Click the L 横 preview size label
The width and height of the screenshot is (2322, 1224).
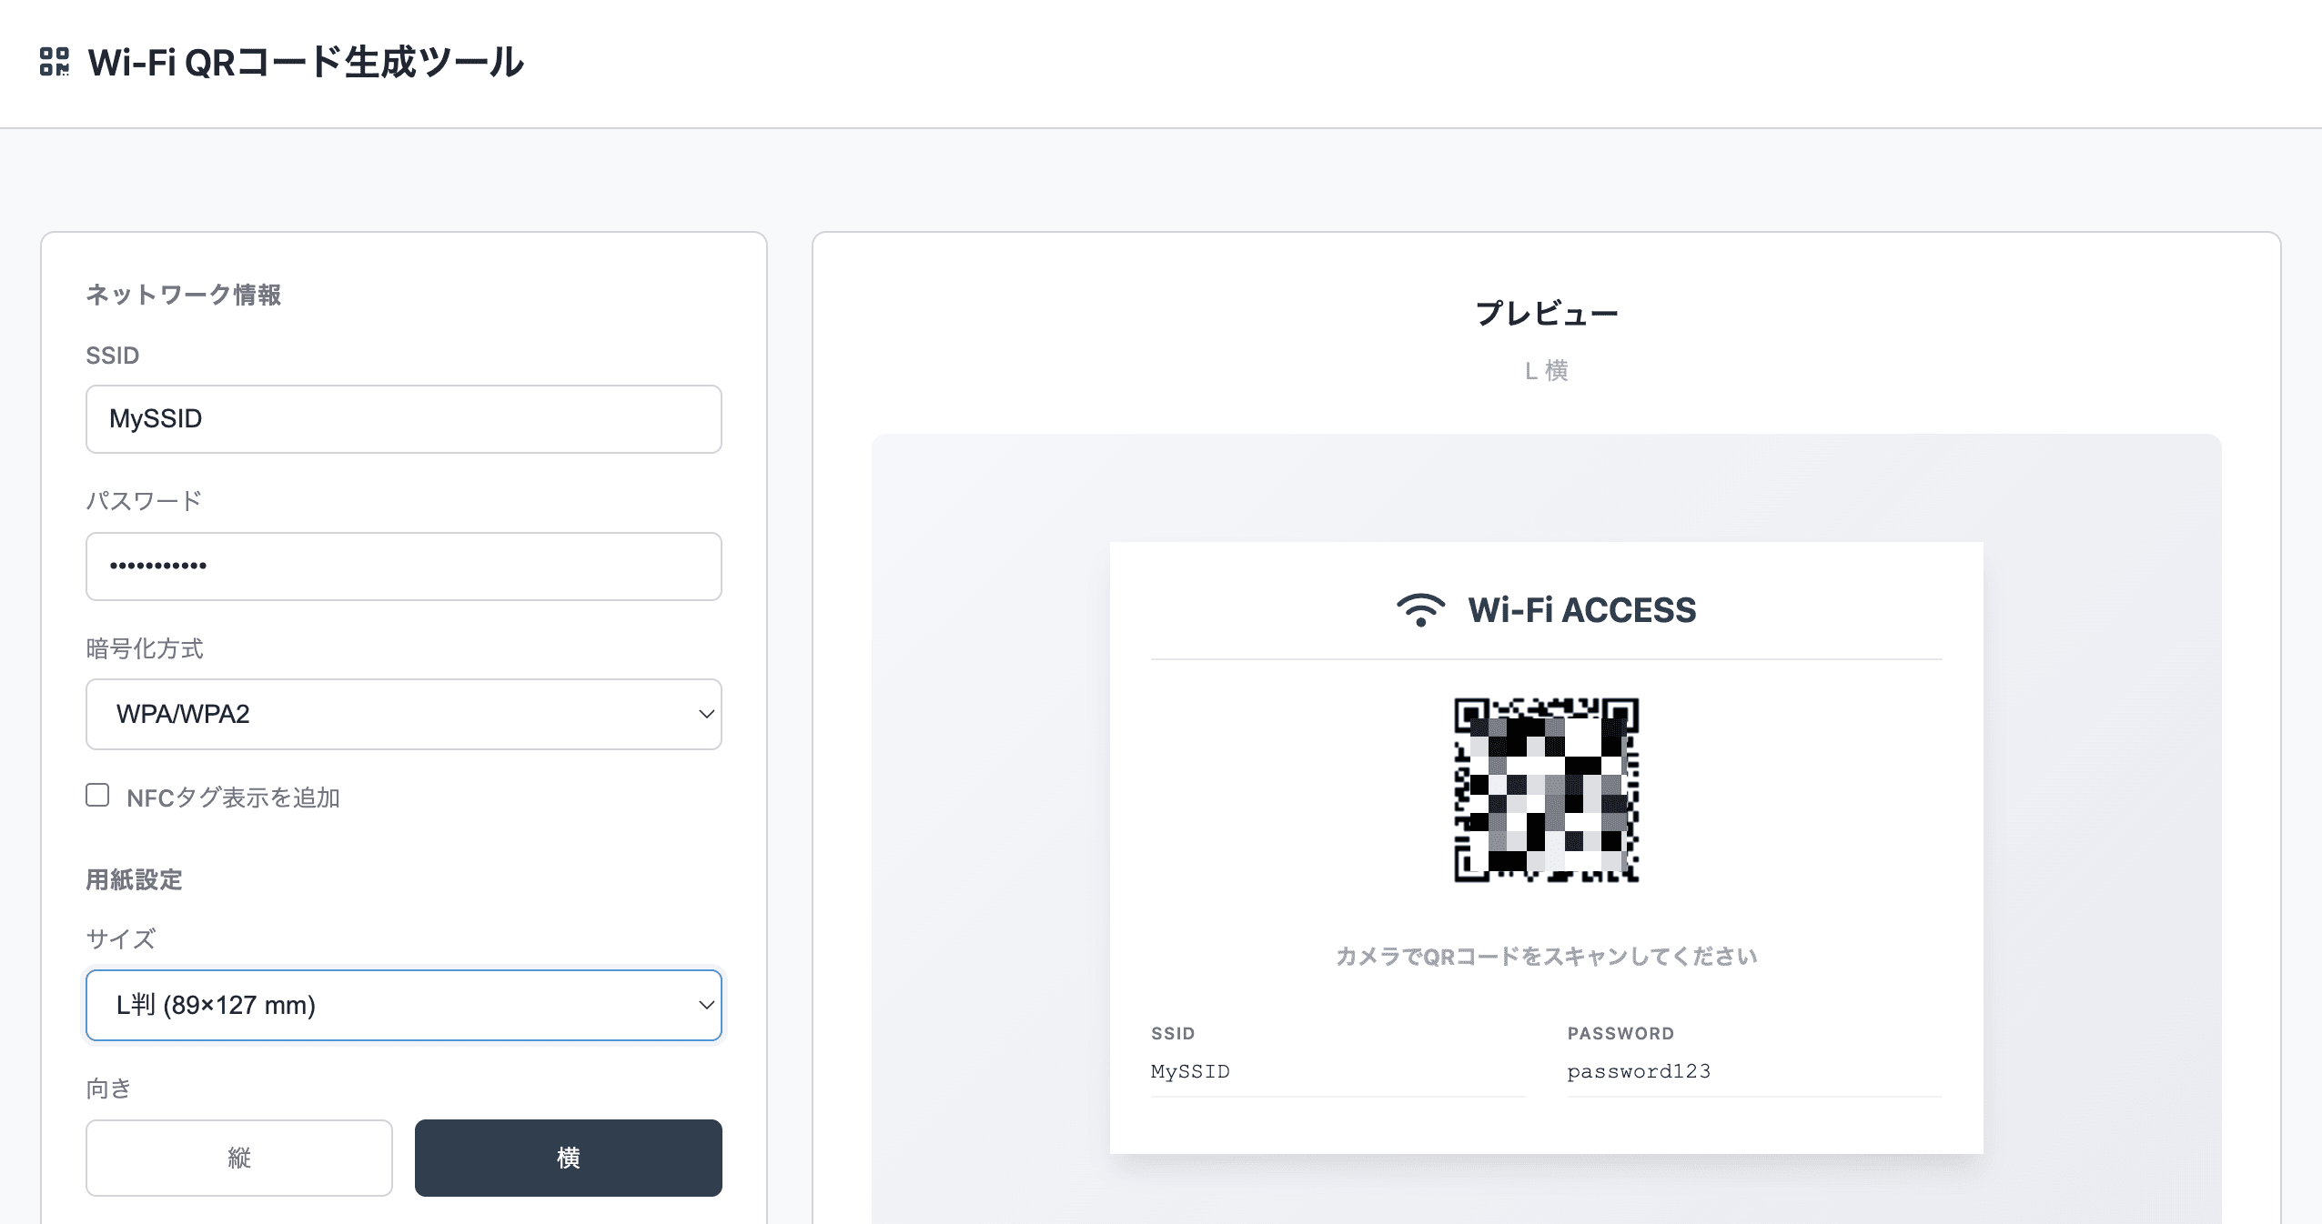pos(1546,371)
